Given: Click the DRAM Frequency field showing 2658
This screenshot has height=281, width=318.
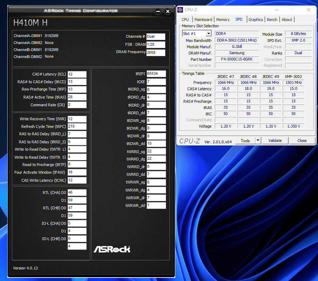Looking at the screenshot, I should [156, 52].
